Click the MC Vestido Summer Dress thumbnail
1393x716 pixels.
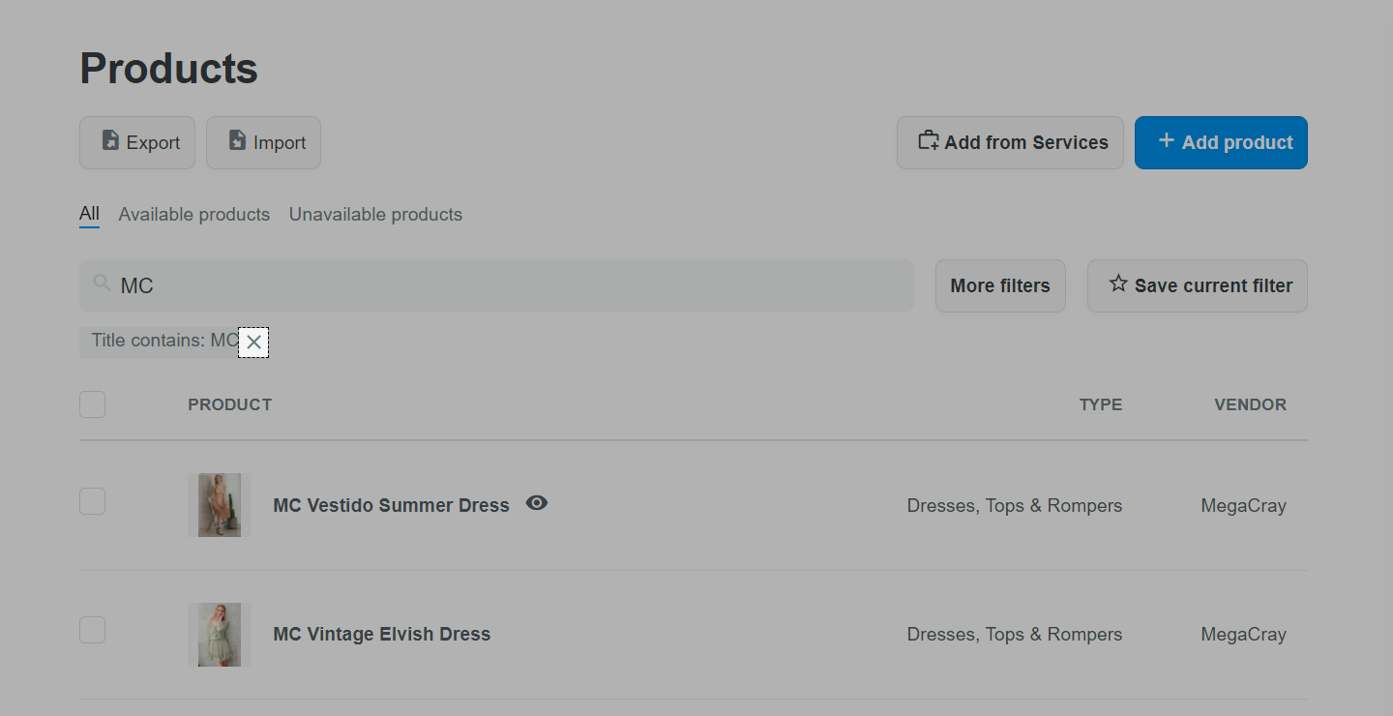(x=220, y=505)
